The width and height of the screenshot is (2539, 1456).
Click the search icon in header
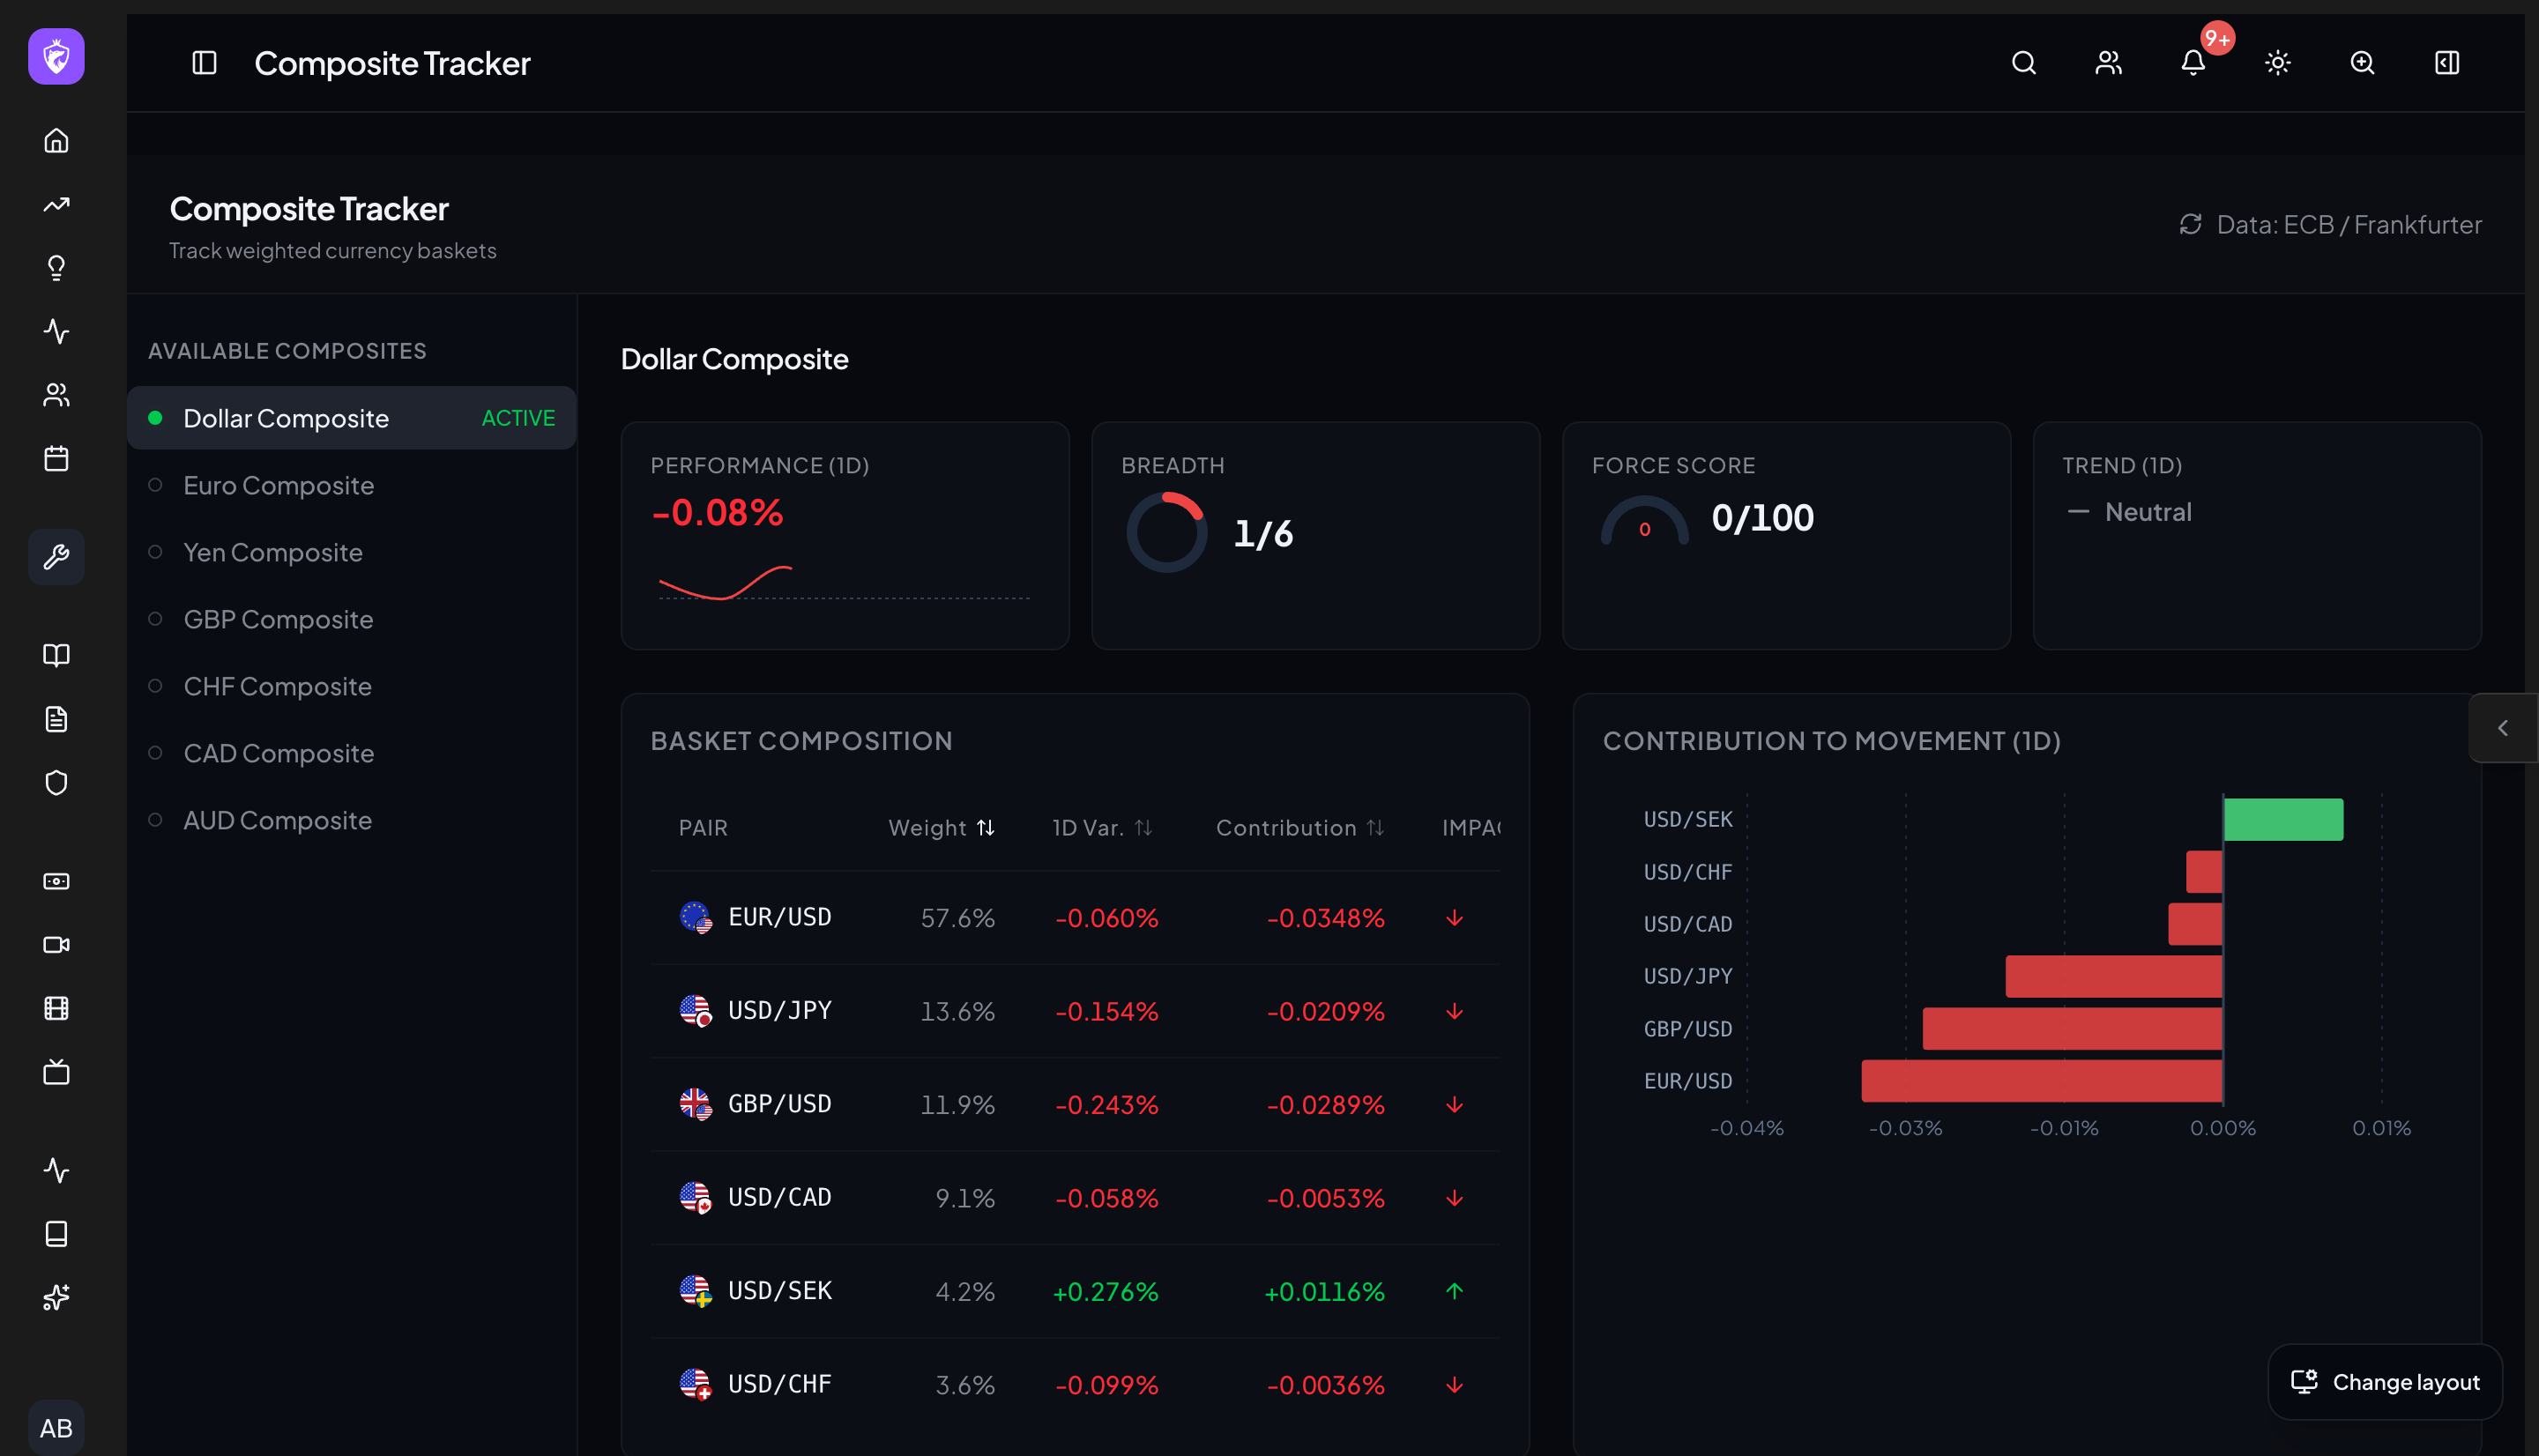point(2023,63)
